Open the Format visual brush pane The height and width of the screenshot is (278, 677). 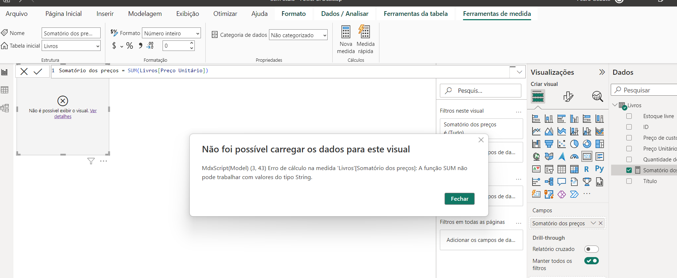tap(568, 96)
